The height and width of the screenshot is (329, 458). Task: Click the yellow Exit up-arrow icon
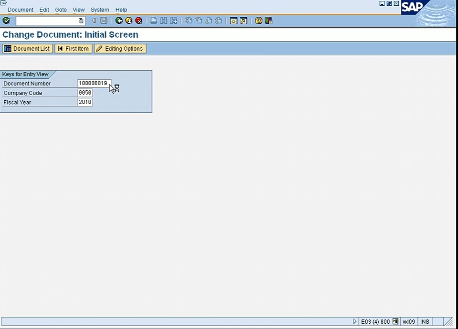coord(129,21)
